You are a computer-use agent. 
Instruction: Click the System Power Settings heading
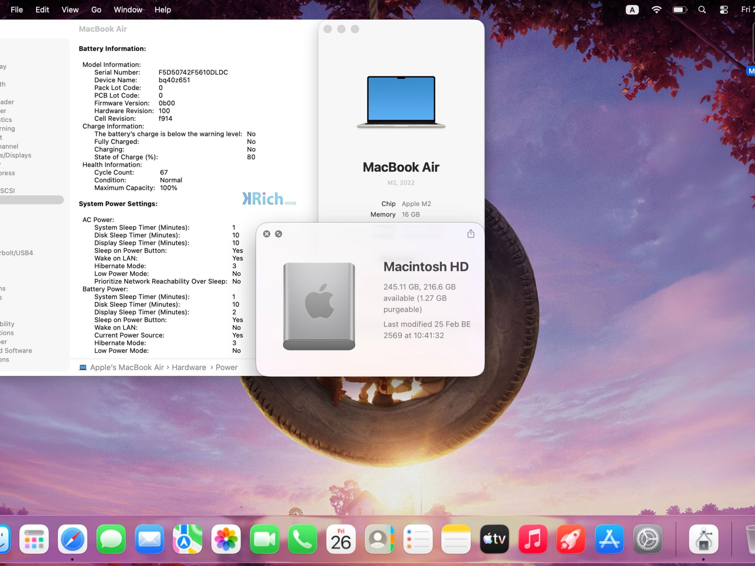tap(118, 204)
